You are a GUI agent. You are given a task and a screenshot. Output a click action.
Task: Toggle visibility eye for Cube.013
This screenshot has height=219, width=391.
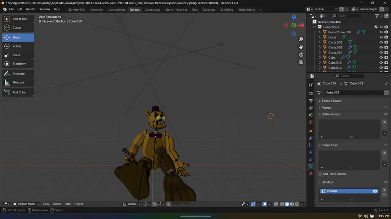pos(381,63)
